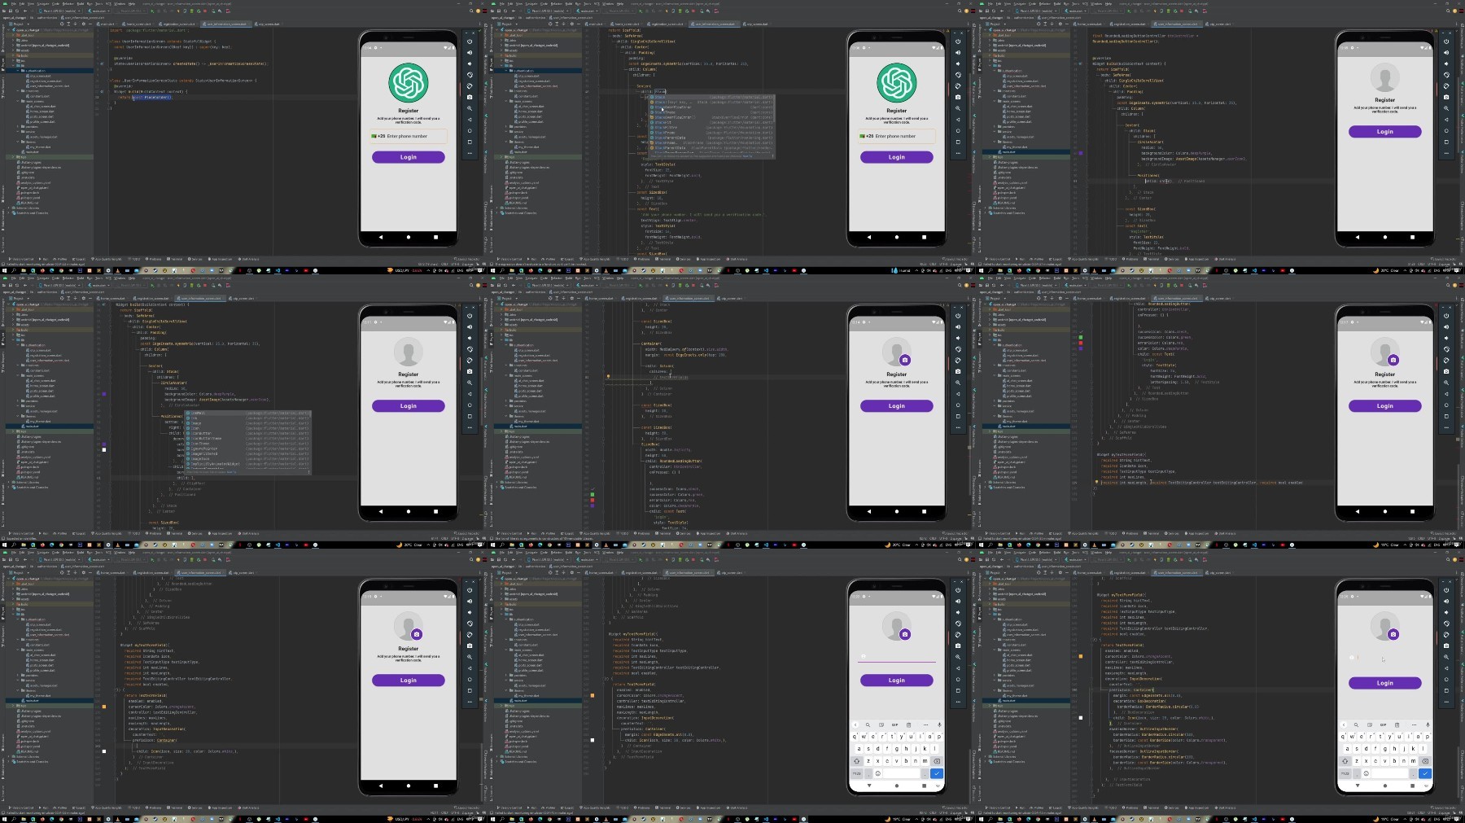Open Logcat tool tab in bottom-right screenshot
Viewport: 1465px width, 823px height.
1055,808
